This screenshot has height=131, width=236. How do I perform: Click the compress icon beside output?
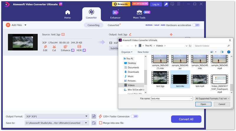171,35
